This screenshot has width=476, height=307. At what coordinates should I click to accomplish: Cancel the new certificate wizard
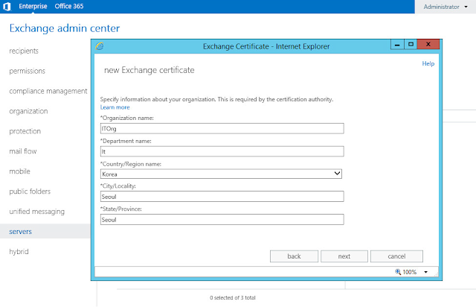click(x=396, y=256)
